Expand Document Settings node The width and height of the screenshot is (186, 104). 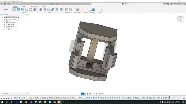pyautogui.click(x=4, y=20)
